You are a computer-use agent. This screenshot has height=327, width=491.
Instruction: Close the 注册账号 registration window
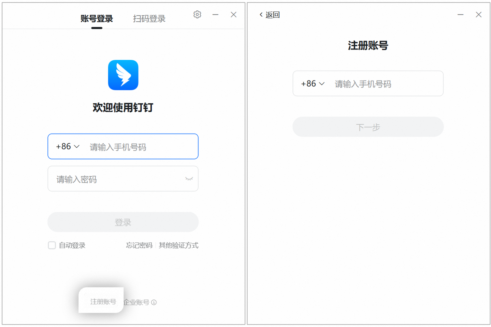pyautogui.click(x=478, y=15)
